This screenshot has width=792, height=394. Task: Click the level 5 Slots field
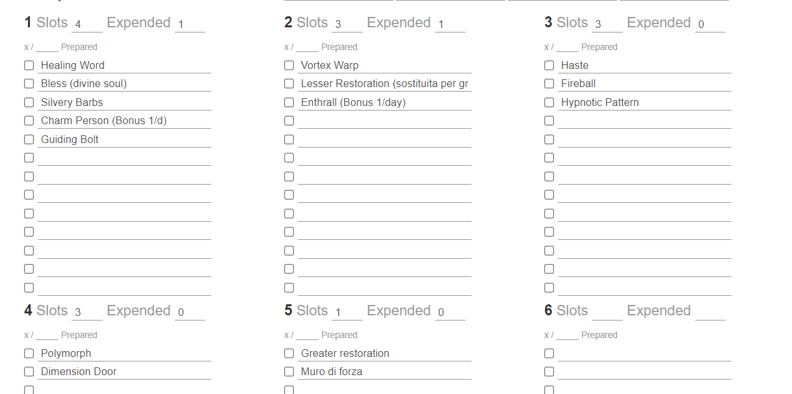pyautogui.click(x=347, y=313)
